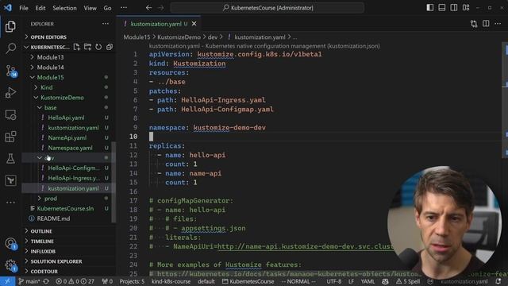Click main branch in status bar
Screen dimensions: 508x286
[x=29, y=281]
